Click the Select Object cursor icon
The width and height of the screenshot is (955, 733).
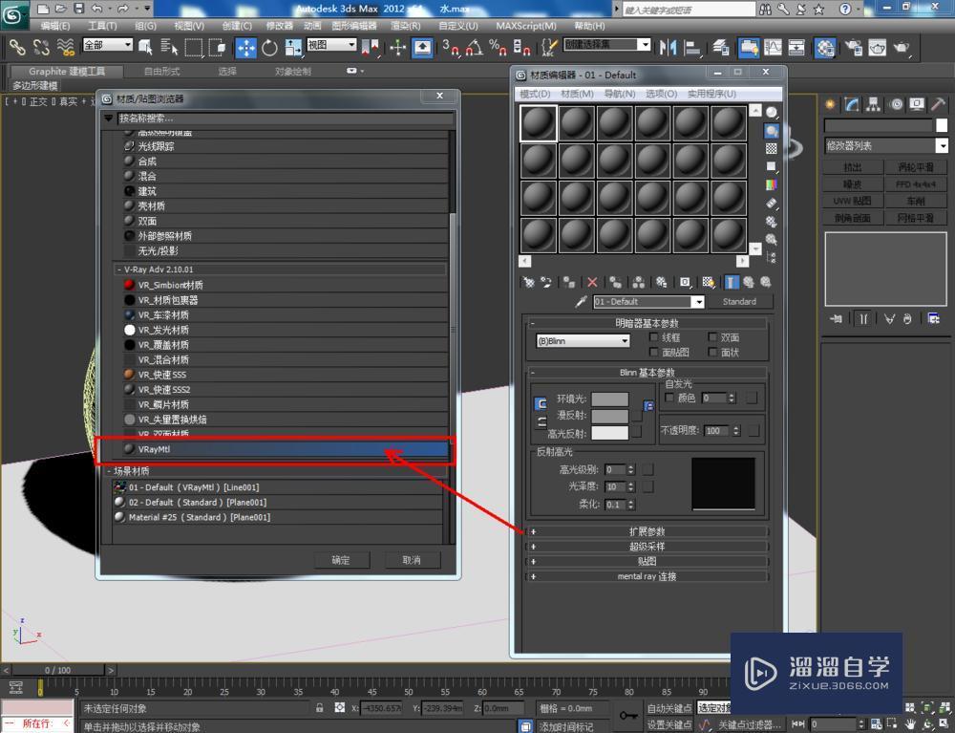[x=145, y=47]
